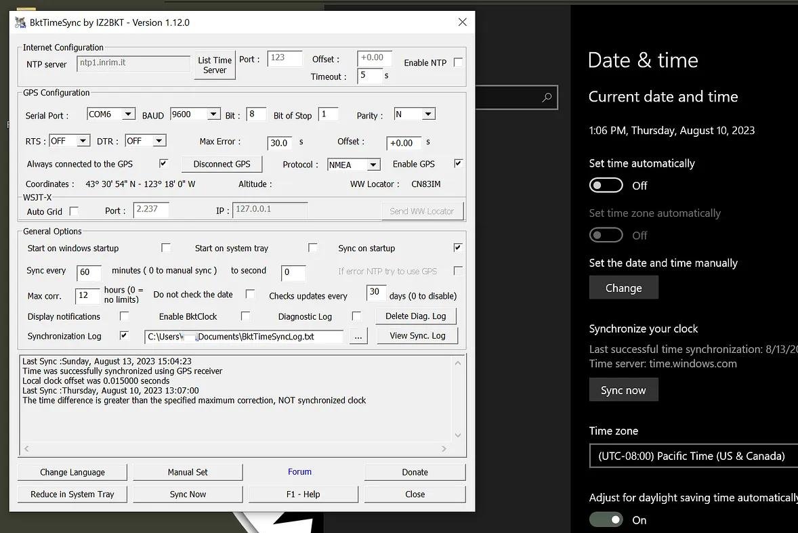Open DTR OFF dropdown
Image resolution: width=798 pixels, height=533 pixels.
[x=159, y=140]
